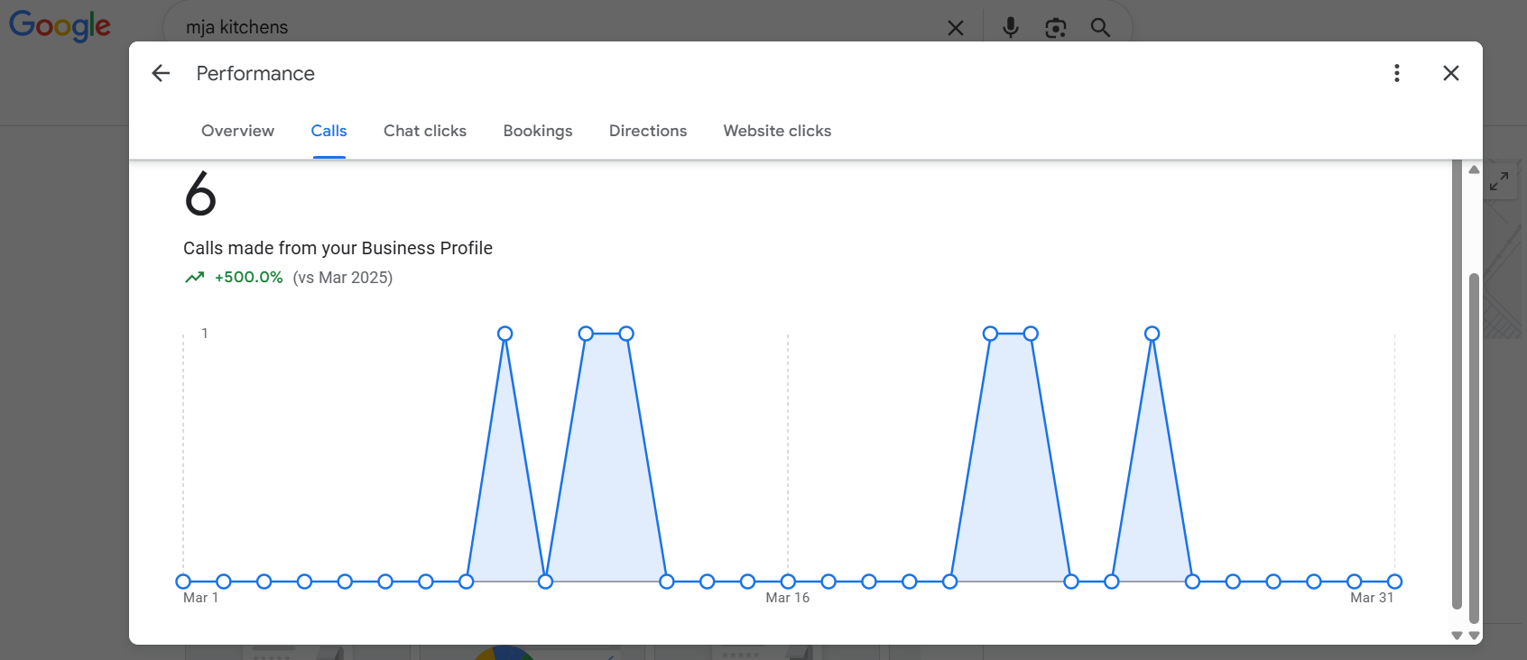Clear the search box text
The height and width of the screenshot is (660, 1527).
pyautogui.click(x=955, y=28)
